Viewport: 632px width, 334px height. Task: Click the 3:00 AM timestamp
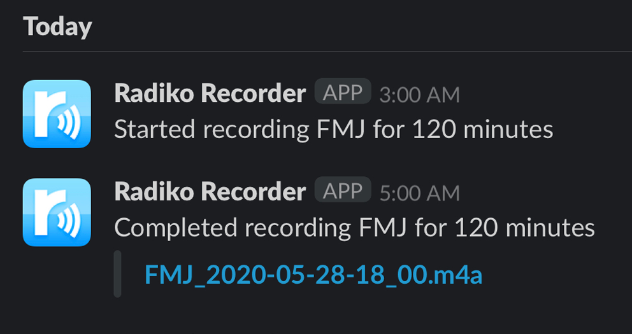point(419,95)
